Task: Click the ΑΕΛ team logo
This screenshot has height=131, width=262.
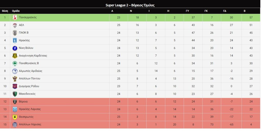Action: tap(15, 25)
